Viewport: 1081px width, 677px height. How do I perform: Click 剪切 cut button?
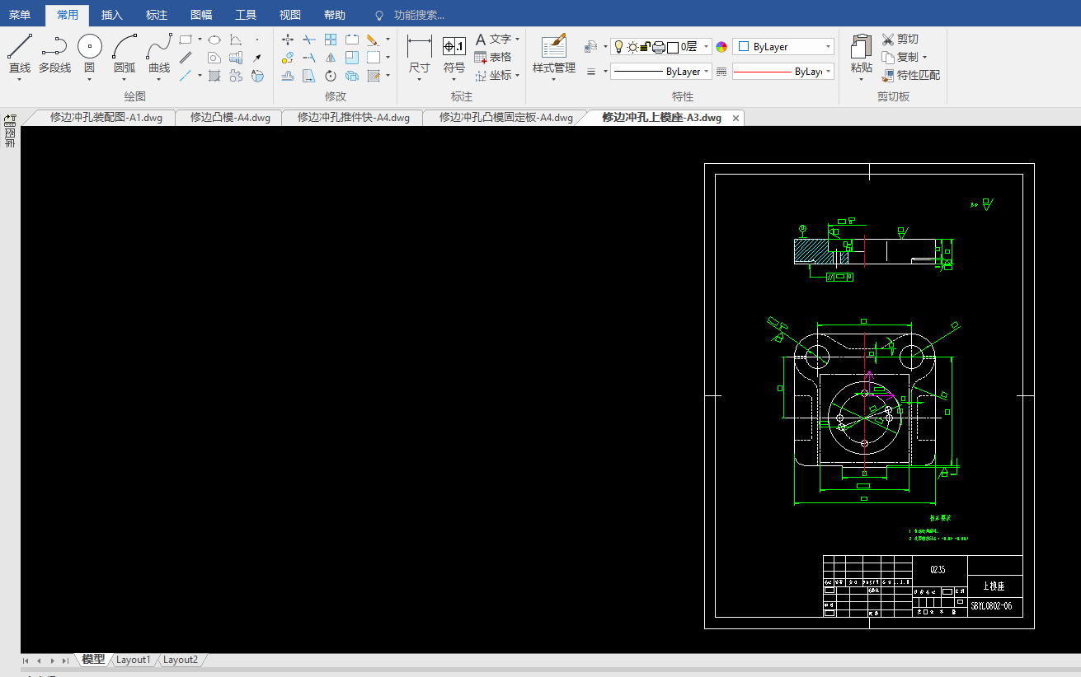[x=900, y=40]
